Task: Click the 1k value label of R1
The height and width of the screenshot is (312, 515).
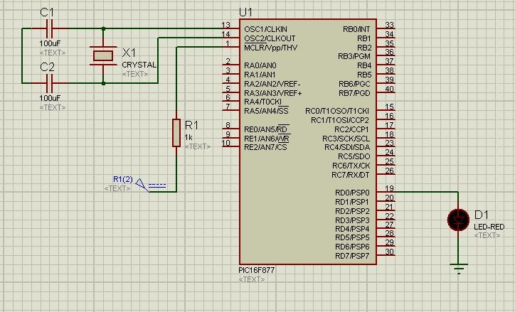Action: click(x=189, y=137)
